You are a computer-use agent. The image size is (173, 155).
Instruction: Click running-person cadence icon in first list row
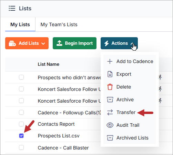(x=160, y=77)
